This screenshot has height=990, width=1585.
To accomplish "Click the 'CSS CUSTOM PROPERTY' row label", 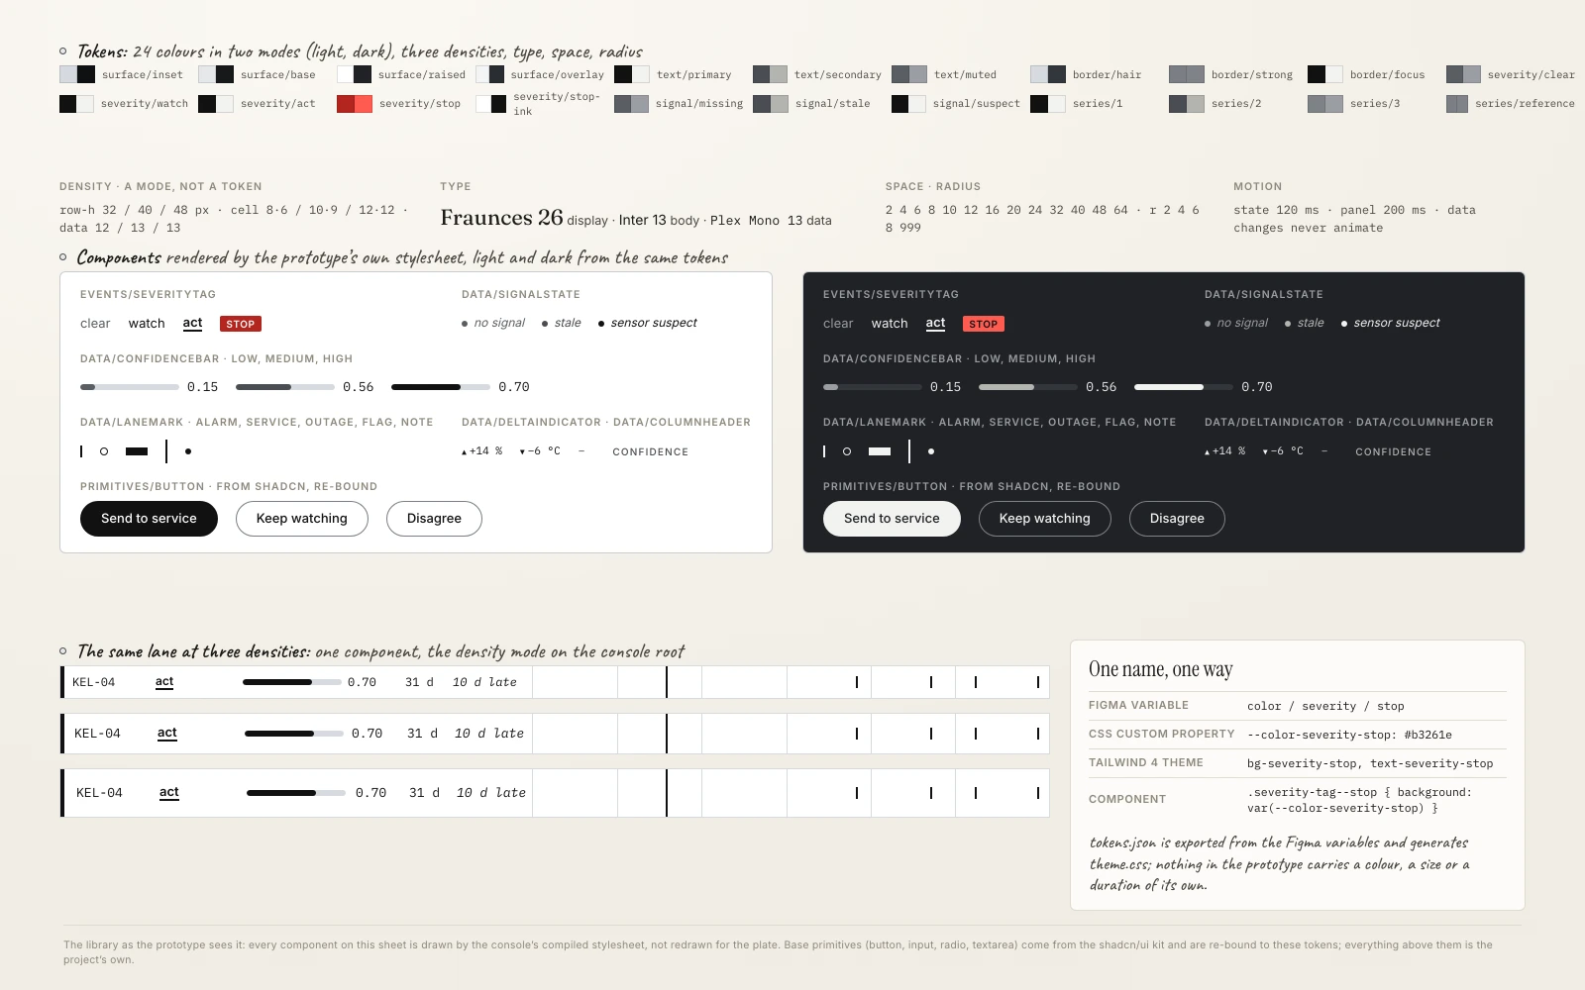I will coord(1162,734).
